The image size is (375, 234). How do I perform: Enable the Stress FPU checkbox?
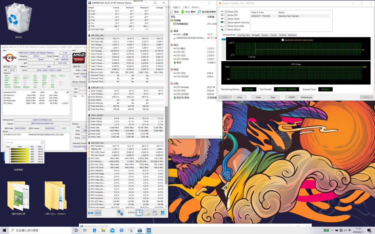tap(226, 15)
